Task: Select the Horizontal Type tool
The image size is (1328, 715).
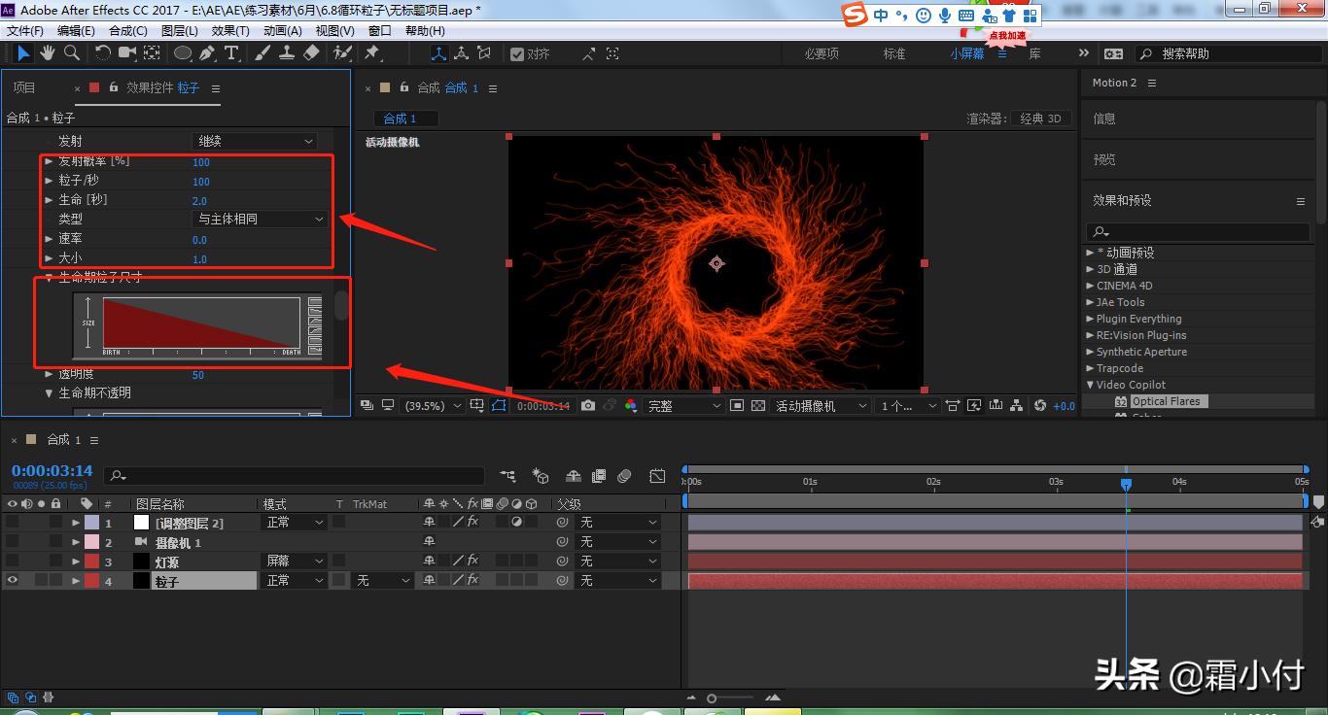Action: click(231, 53)
